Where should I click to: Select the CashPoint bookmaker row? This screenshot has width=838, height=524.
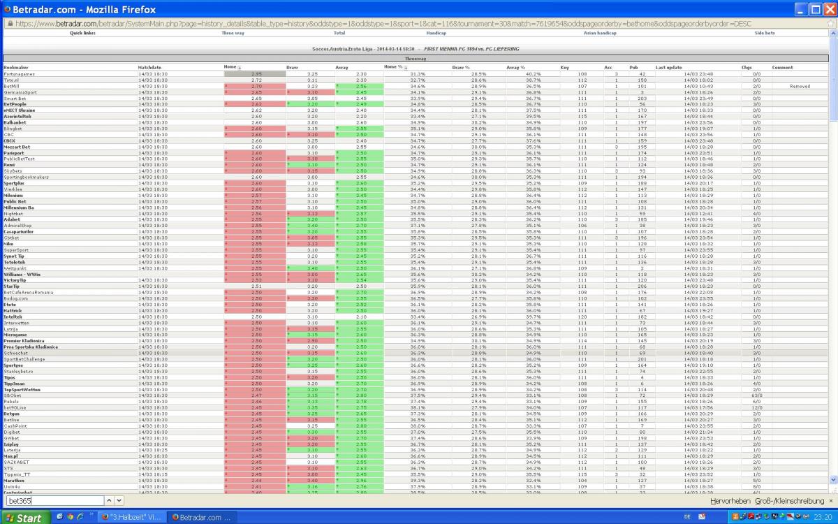click(416, 426)
